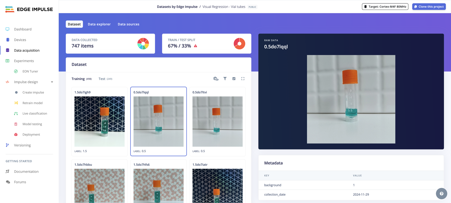Switch to the Data explorer tab
451x203 pixels.
[99, 24]
